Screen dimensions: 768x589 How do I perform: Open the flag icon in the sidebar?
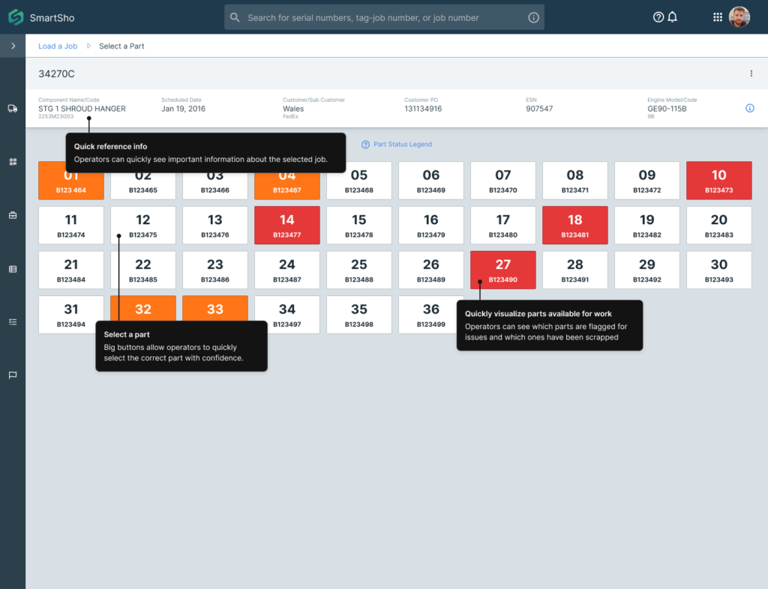click(13, 375)
